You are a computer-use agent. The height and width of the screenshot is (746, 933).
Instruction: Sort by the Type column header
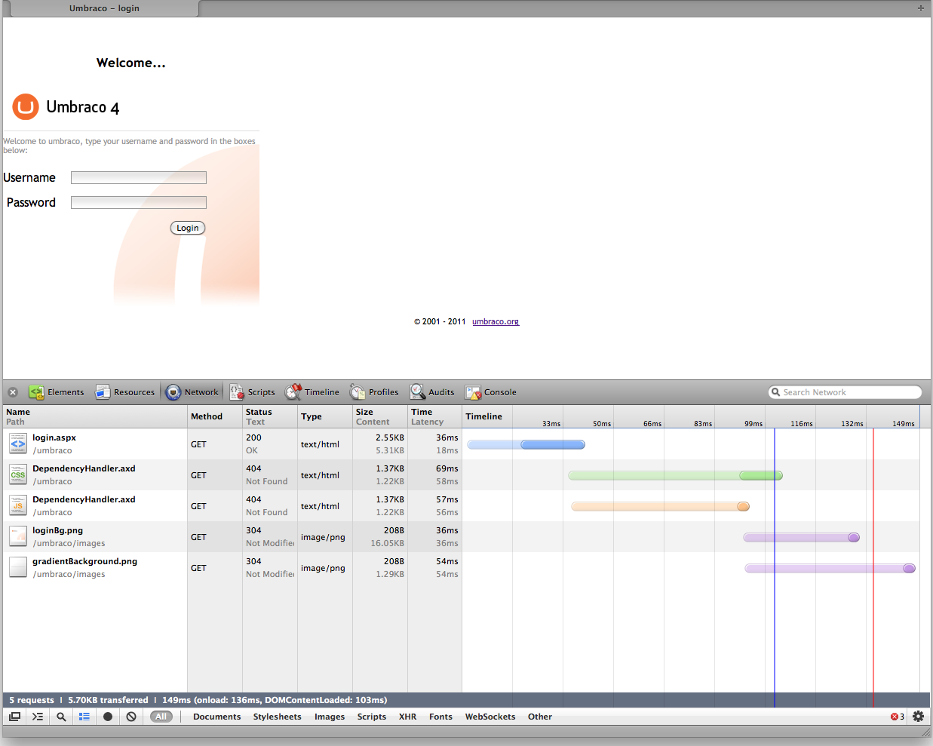coord(325,416)
